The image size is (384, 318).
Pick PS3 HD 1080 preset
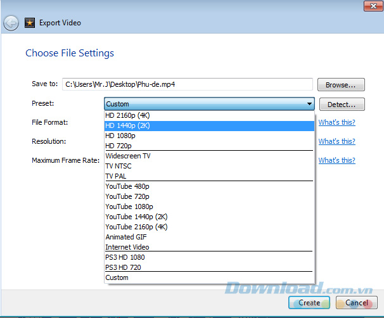click(125, 257)
